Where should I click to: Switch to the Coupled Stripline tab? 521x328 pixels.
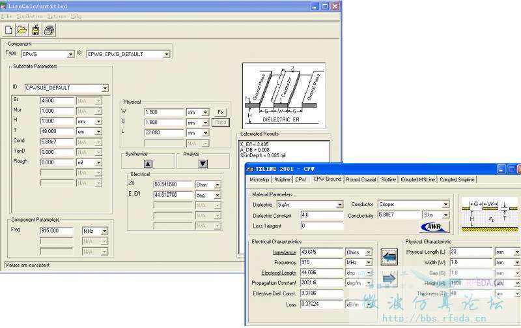coord(457,179)
